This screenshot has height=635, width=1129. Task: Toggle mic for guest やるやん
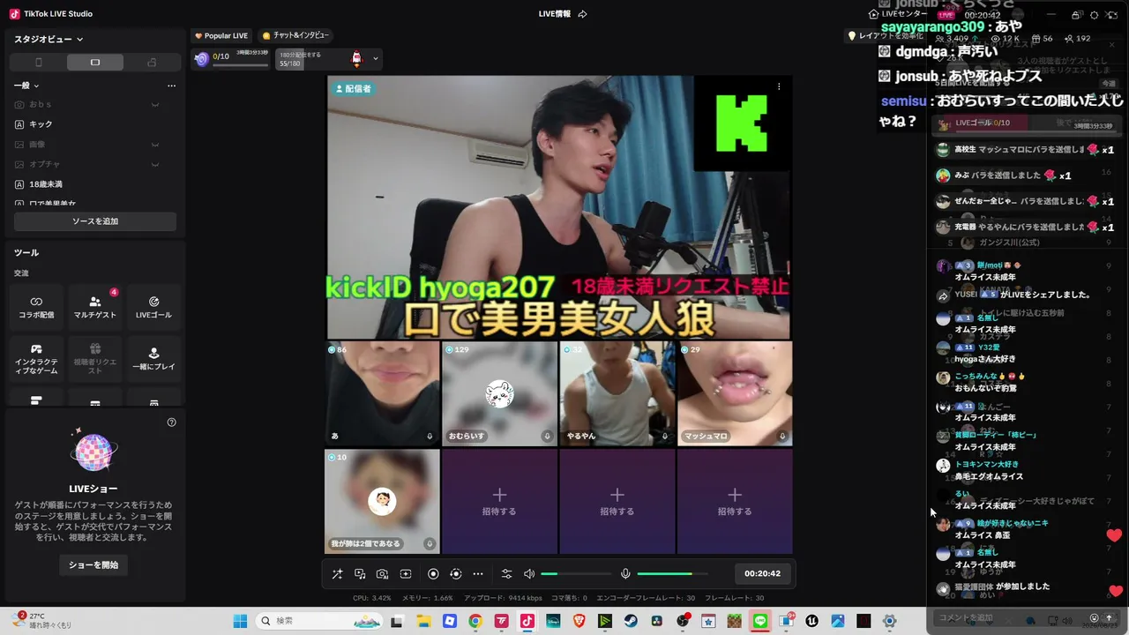(x=665, y=436)
